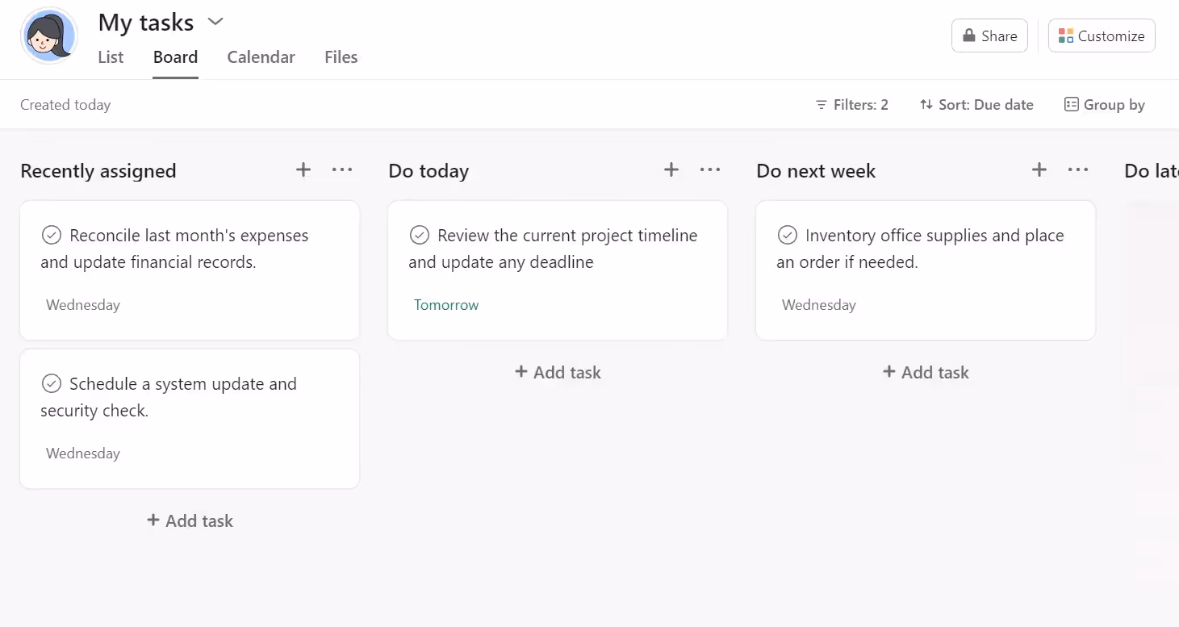Open the three-dot menu on Do next week

pos(1078,169)
